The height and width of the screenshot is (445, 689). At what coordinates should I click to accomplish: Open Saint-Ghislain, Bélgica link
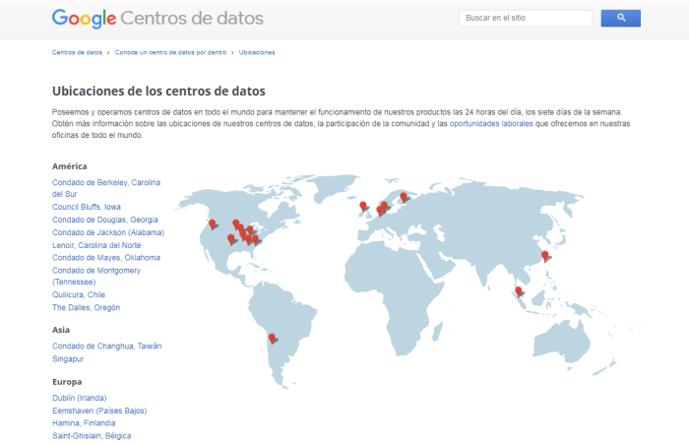tap(92, 436)
